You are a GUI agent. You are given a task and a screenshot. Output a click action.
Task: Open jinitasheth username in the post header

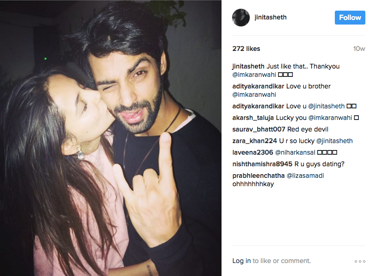point(271,17)
